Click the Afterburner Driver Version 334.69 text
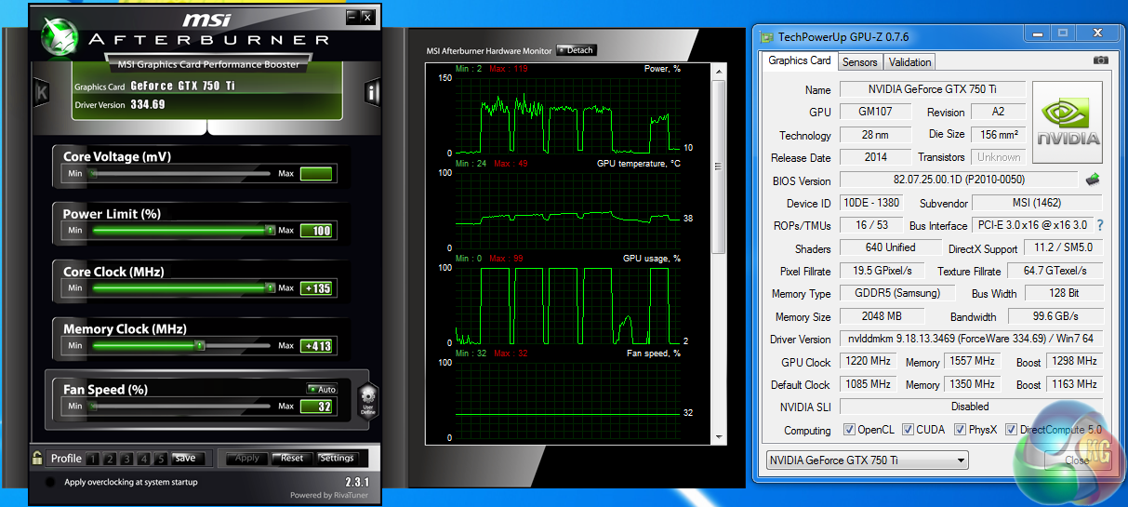 pos(148,104)
